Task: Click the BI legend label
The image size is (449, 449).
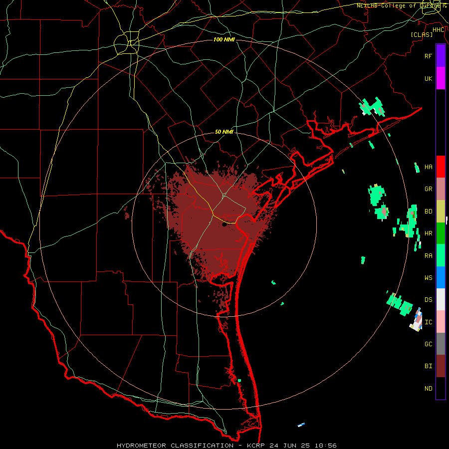Action: 429,366
